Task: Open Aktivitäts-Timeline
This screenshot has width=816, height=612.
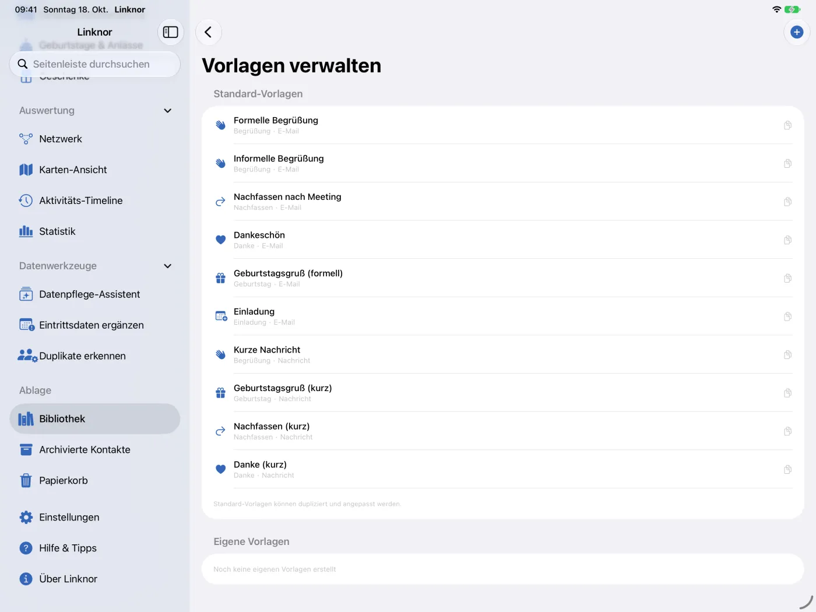Action: click(x=95, y=201)
